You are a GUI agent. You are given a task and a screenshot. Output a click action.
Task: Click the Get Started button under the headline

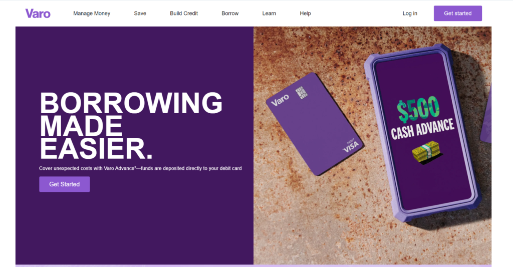(65, 184)
